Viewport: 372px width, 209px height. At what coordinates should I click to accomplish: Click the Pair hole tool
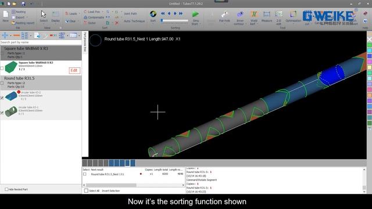224,17
